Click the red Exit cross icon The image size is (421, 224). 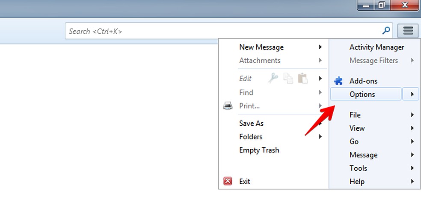click(228, 181)
